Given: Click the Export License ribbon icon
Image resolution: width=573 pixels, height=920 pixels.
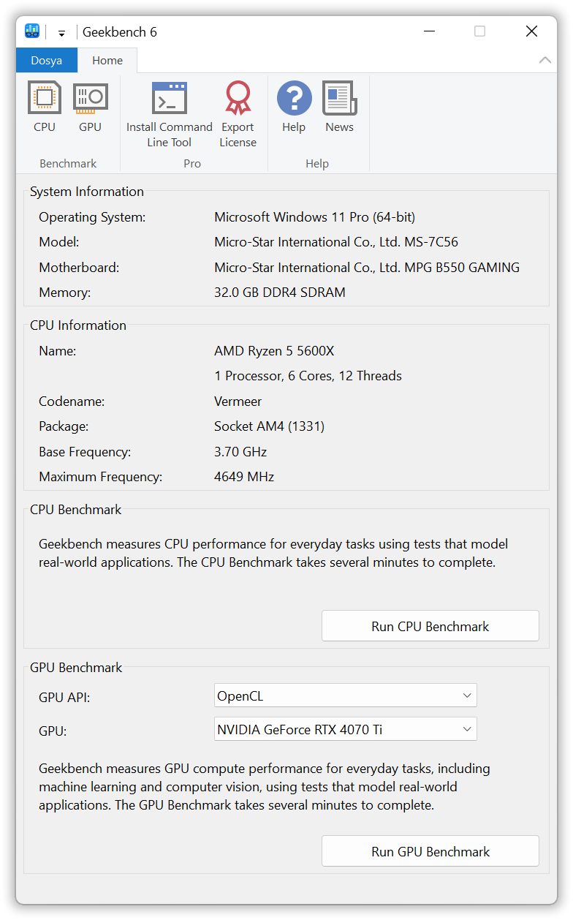Looking at the screenshot, I should [x=238, y=115].
